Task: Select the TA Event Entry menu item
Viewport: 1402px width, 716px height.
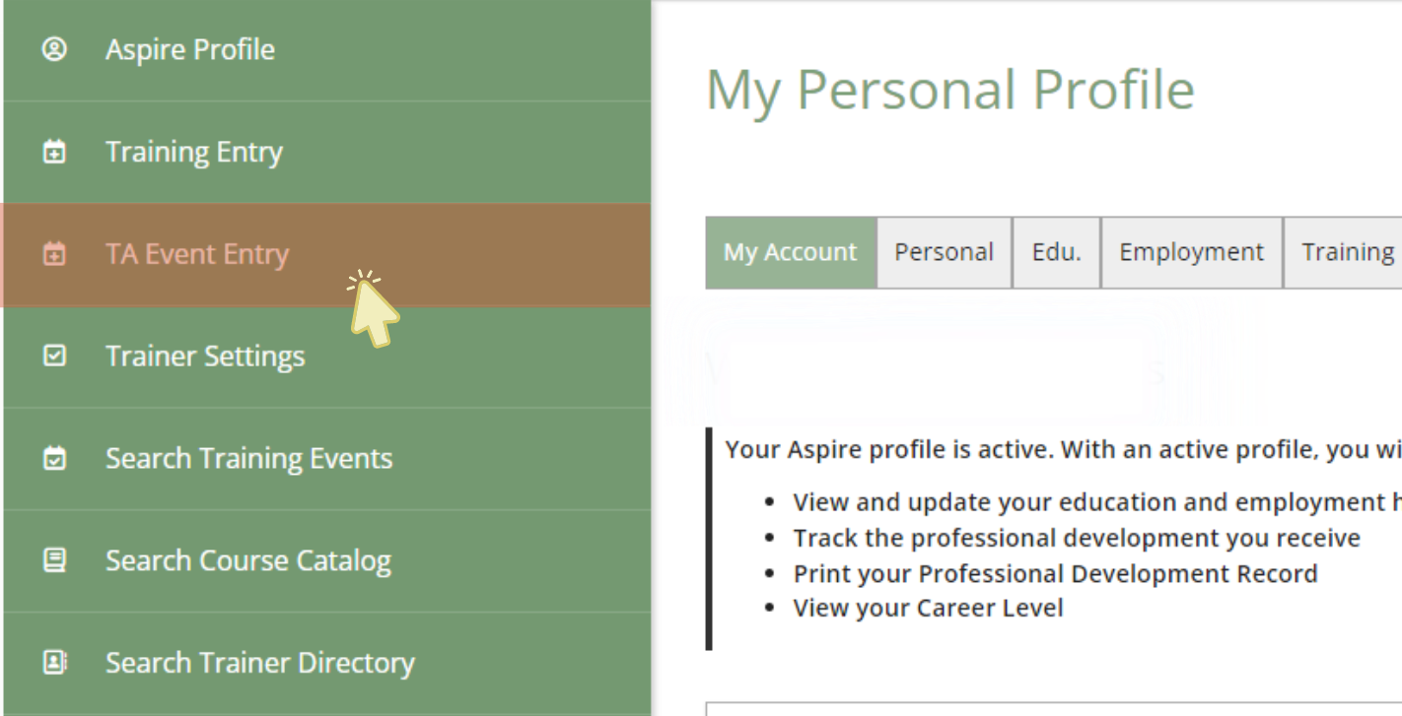Action: click(197, 254)
